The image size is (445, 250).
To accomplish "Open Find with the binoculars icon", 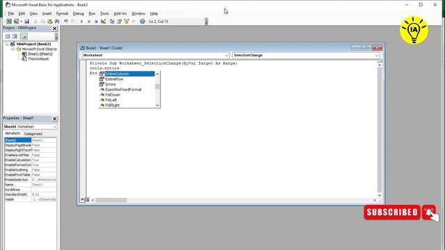I will pos(57,22).
